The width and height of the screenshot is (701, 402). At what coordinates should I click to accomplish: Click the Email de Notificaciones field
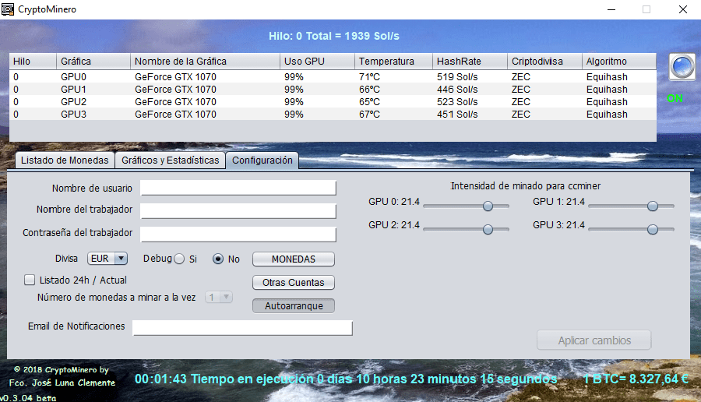pyautogui.click(x=242, y=328)
